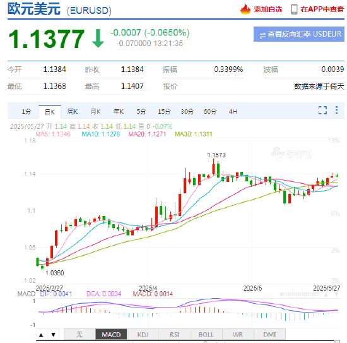
Task: Click the phone icon for APP view
Action: 294,9
